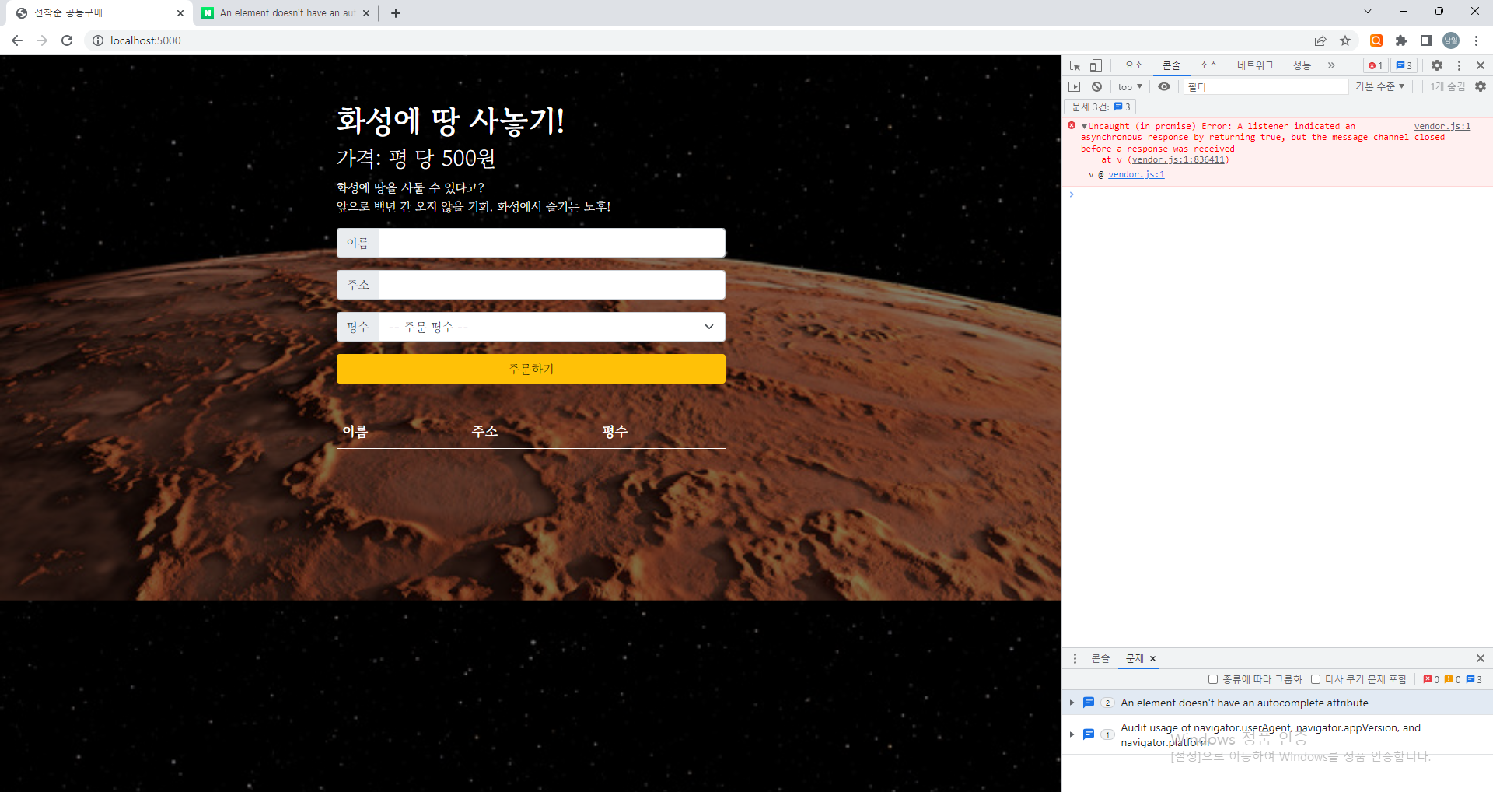
Task: Open DevTools customize three-dot menu
Action: click(1459, 65)
